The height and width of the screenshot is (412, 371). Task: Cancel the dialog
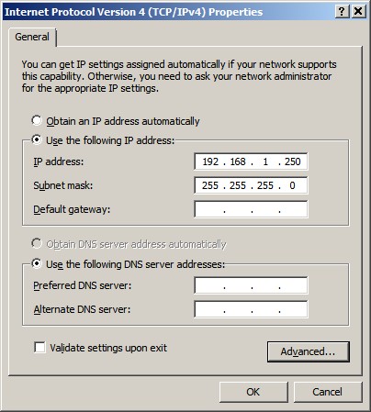click(328, 392)
